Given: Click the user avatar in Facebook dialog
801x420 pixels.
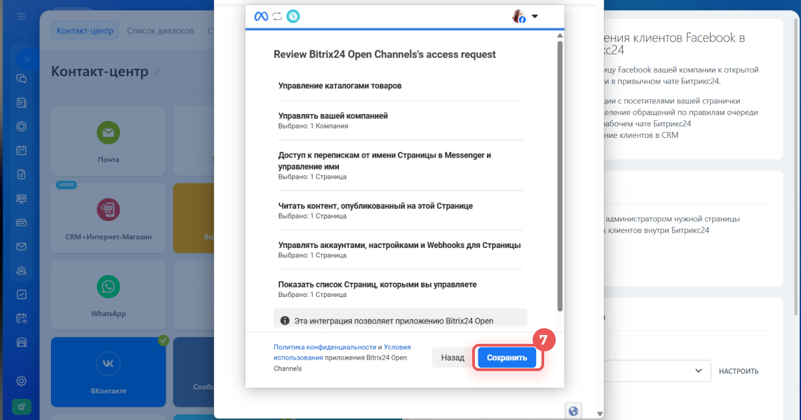Looking at the screenshot, I should pyautogui.click(x=519, y=16).
